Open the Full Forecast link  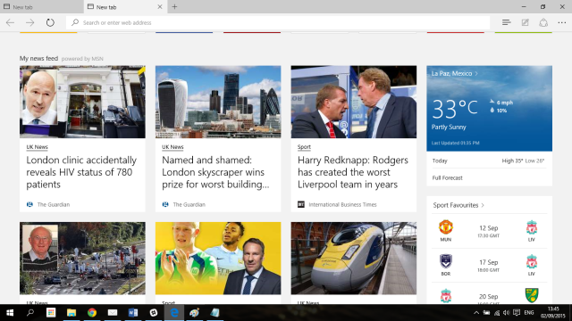447,178
